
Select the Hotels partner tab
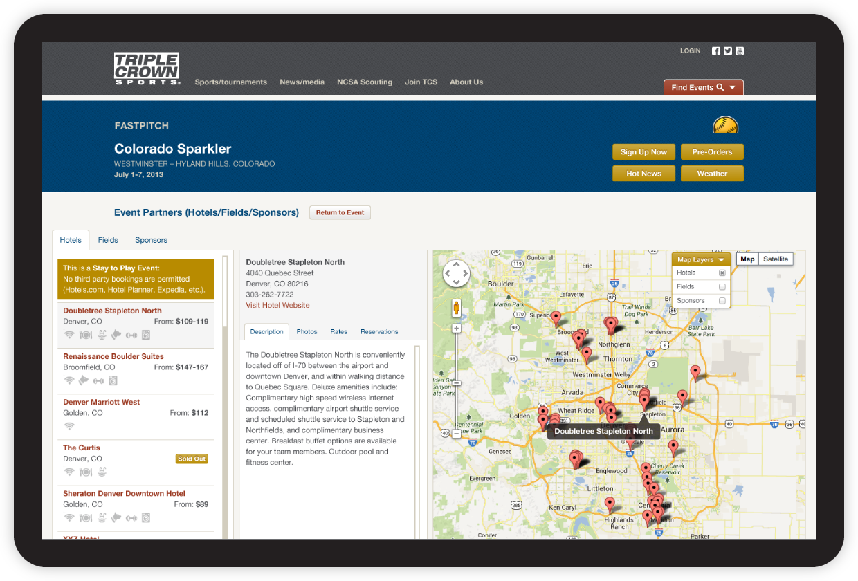(x=71, y=240)
